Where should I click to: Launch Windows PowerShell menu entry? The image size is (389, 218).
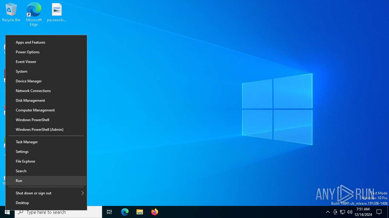pyautogui.click(x=46, y=120)
